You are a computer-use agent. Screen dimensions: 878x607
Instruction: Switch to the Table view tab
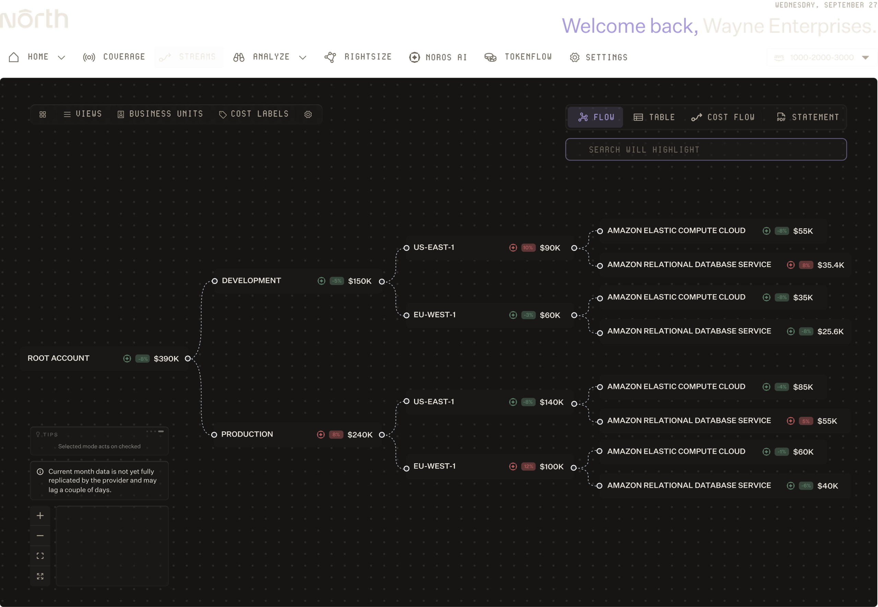pyautogui.click(x=654, y=117)
